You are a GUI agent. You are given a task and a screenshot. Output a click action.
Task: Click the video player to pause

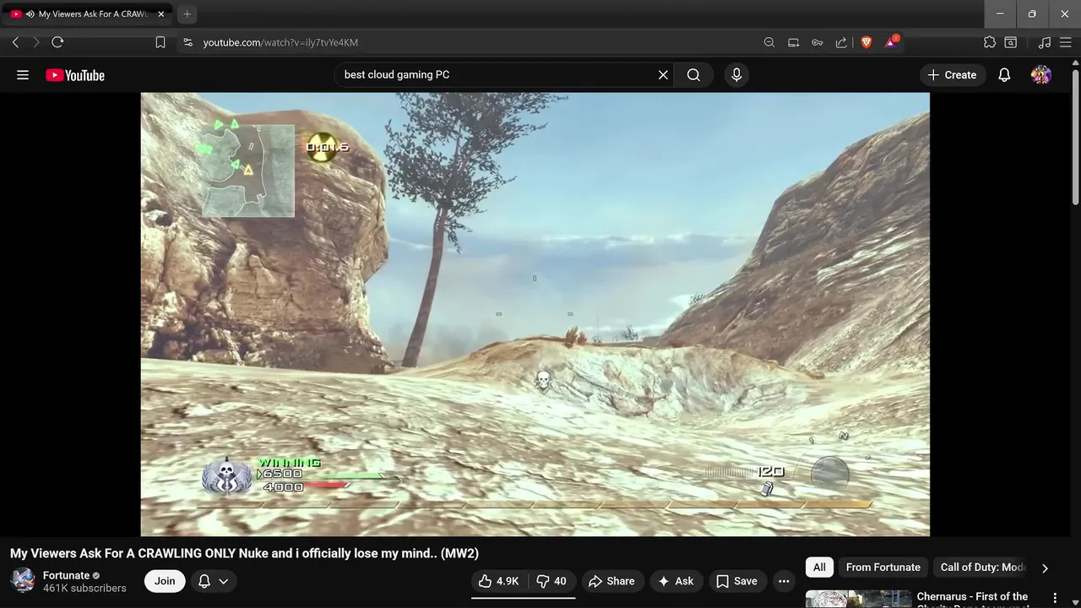click(x=535, y=314)
